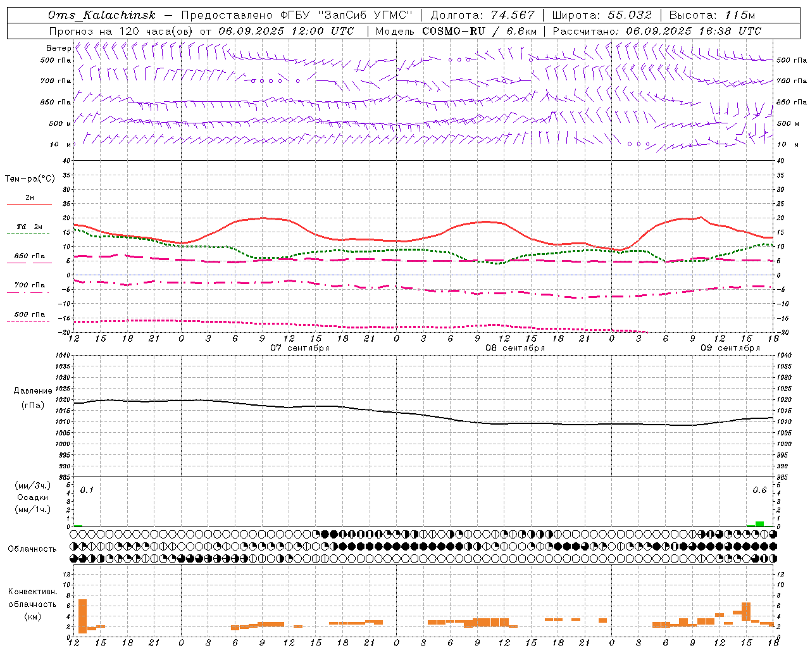Click the '08 сентября' date label
The width and height of the screenshot is (810, 648).
click(x=515, y=348)
